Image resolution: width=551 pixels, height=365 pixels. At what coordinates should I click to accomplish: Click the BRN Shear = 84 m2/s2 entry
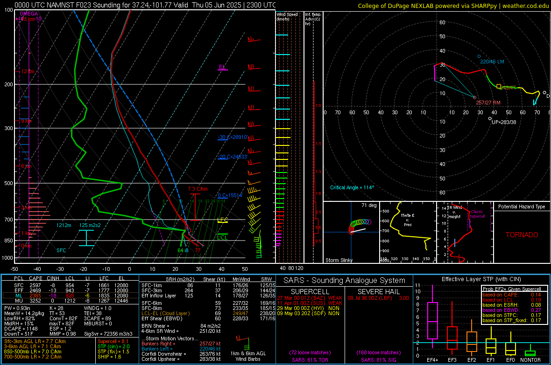tap(181, 326)
